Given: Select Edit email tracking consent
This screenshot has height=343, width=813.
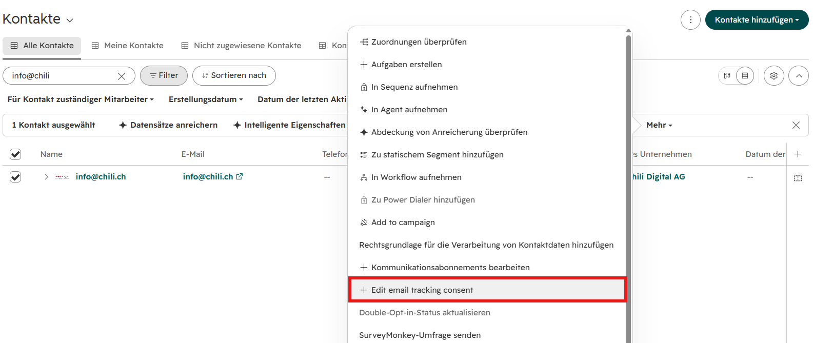Looking at the screenshot, I should (487, 290).
